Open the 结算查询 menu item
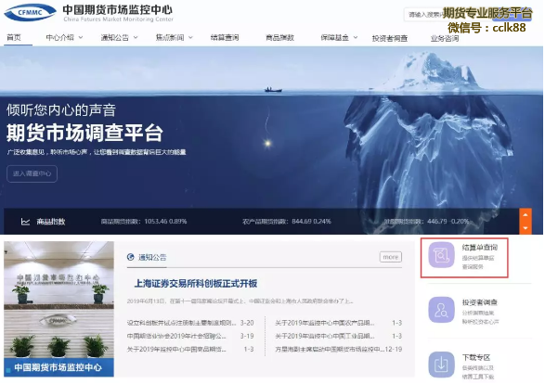 225,37
